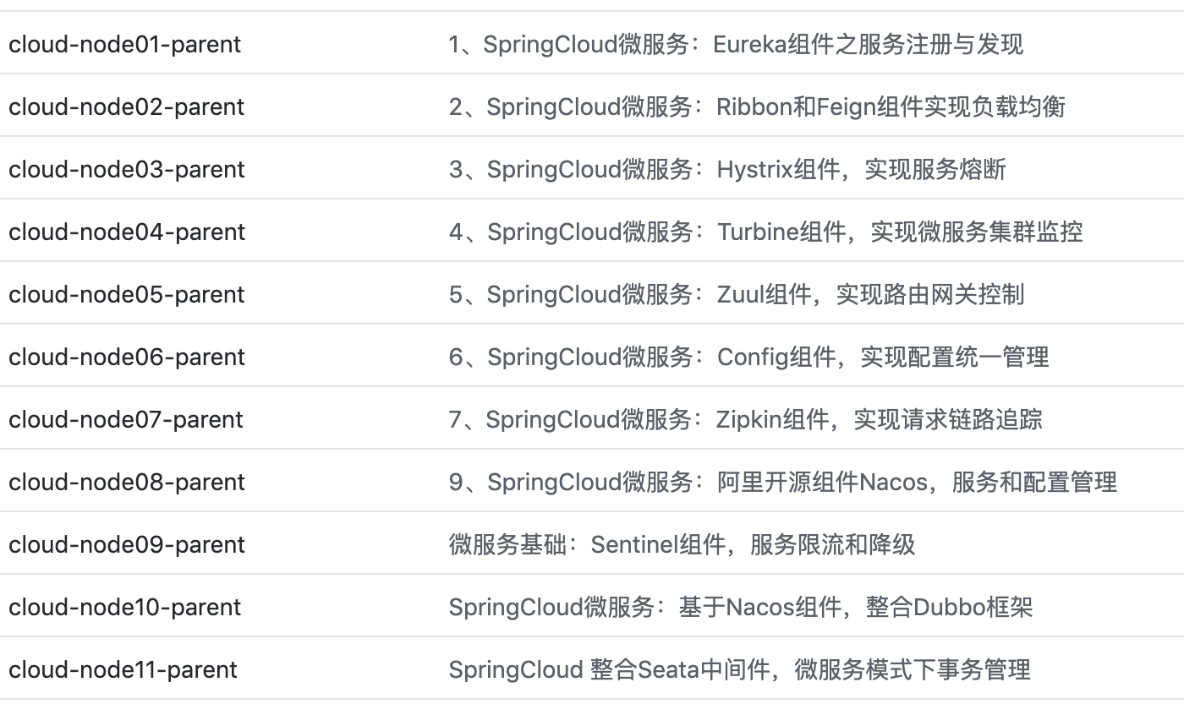The width and height of the screenshot is (1184, 715).
Task: Click the 整合Seata中间件 transaction description
Action: point(739,669)
